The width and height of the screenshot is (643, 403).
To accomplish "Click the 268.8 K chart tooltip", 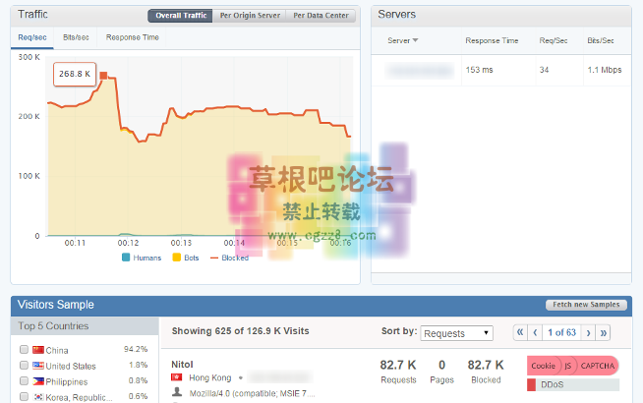I will pyautogui.click(x=75, y=74).
